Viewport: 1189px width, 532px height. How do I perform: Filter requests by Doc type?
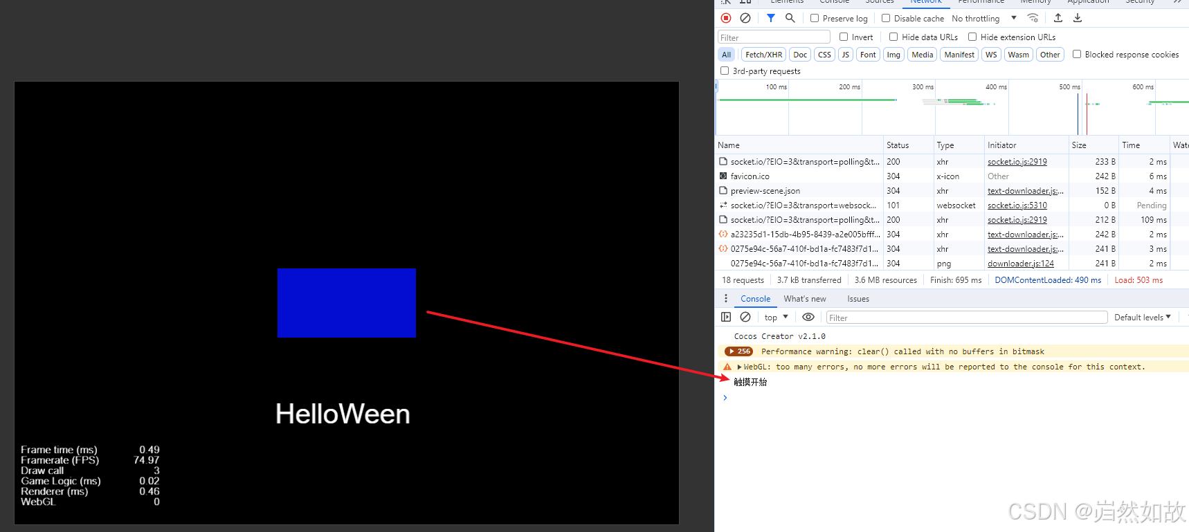click(800, 55)
